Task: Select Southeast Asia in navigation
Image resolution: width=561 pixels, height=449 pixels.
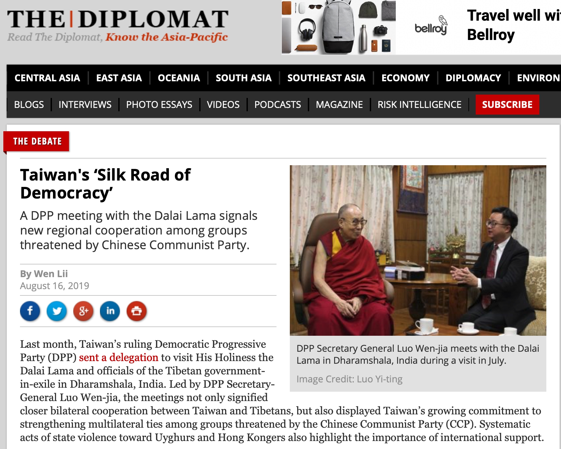Action: tap(326, 78)
